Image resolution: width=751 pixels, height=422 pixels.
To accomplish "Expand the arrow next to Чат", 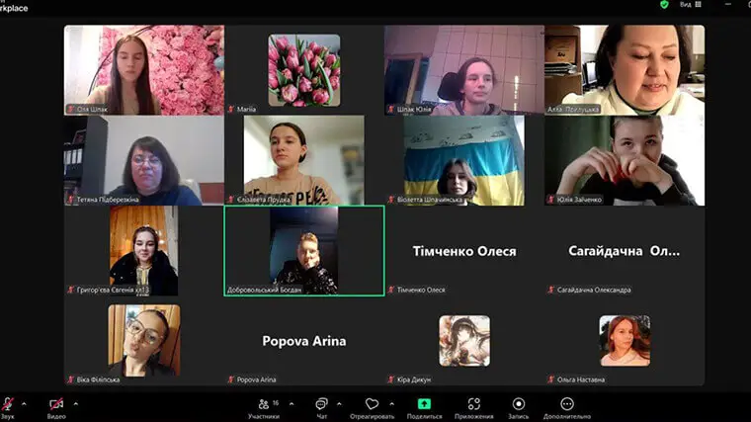I will click(x=339, y=402).
